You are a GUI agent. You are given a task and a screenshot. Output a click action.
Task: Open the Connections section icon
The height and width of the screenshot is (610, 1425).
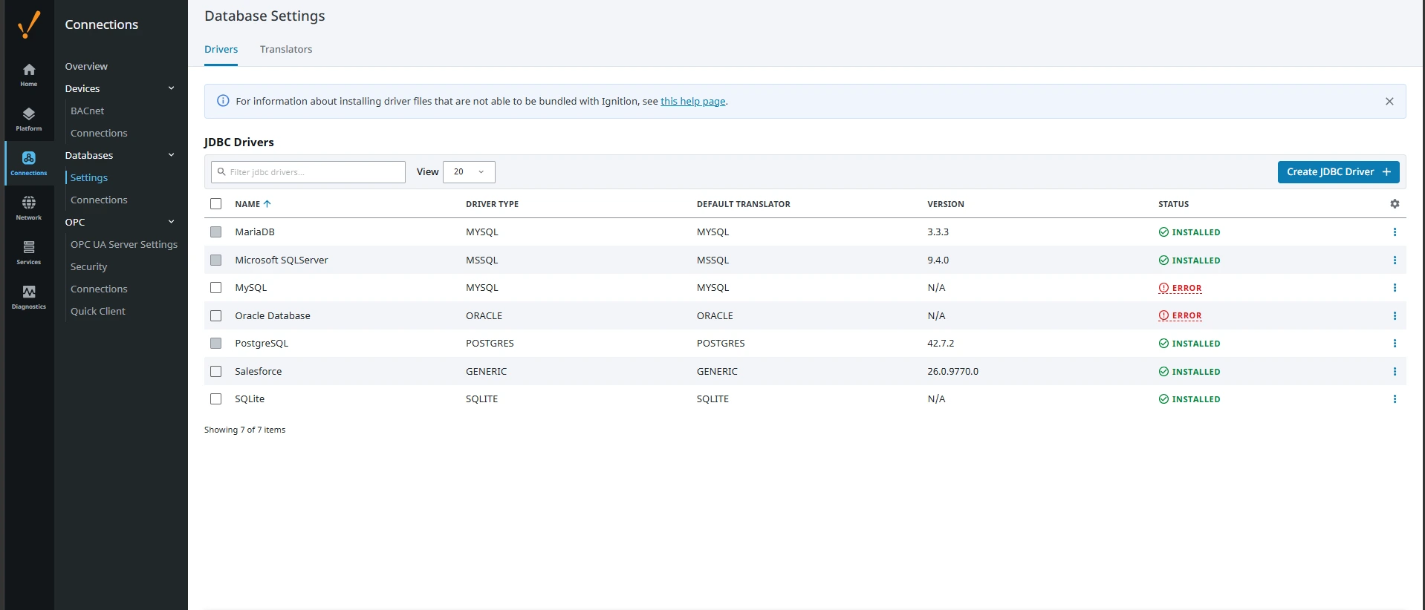click(x=29, y=163)
